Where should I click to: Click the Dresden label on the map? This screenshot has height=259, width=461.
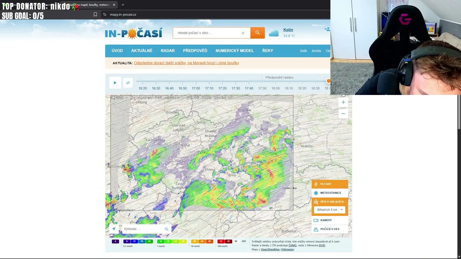click(x=172, y=112)
